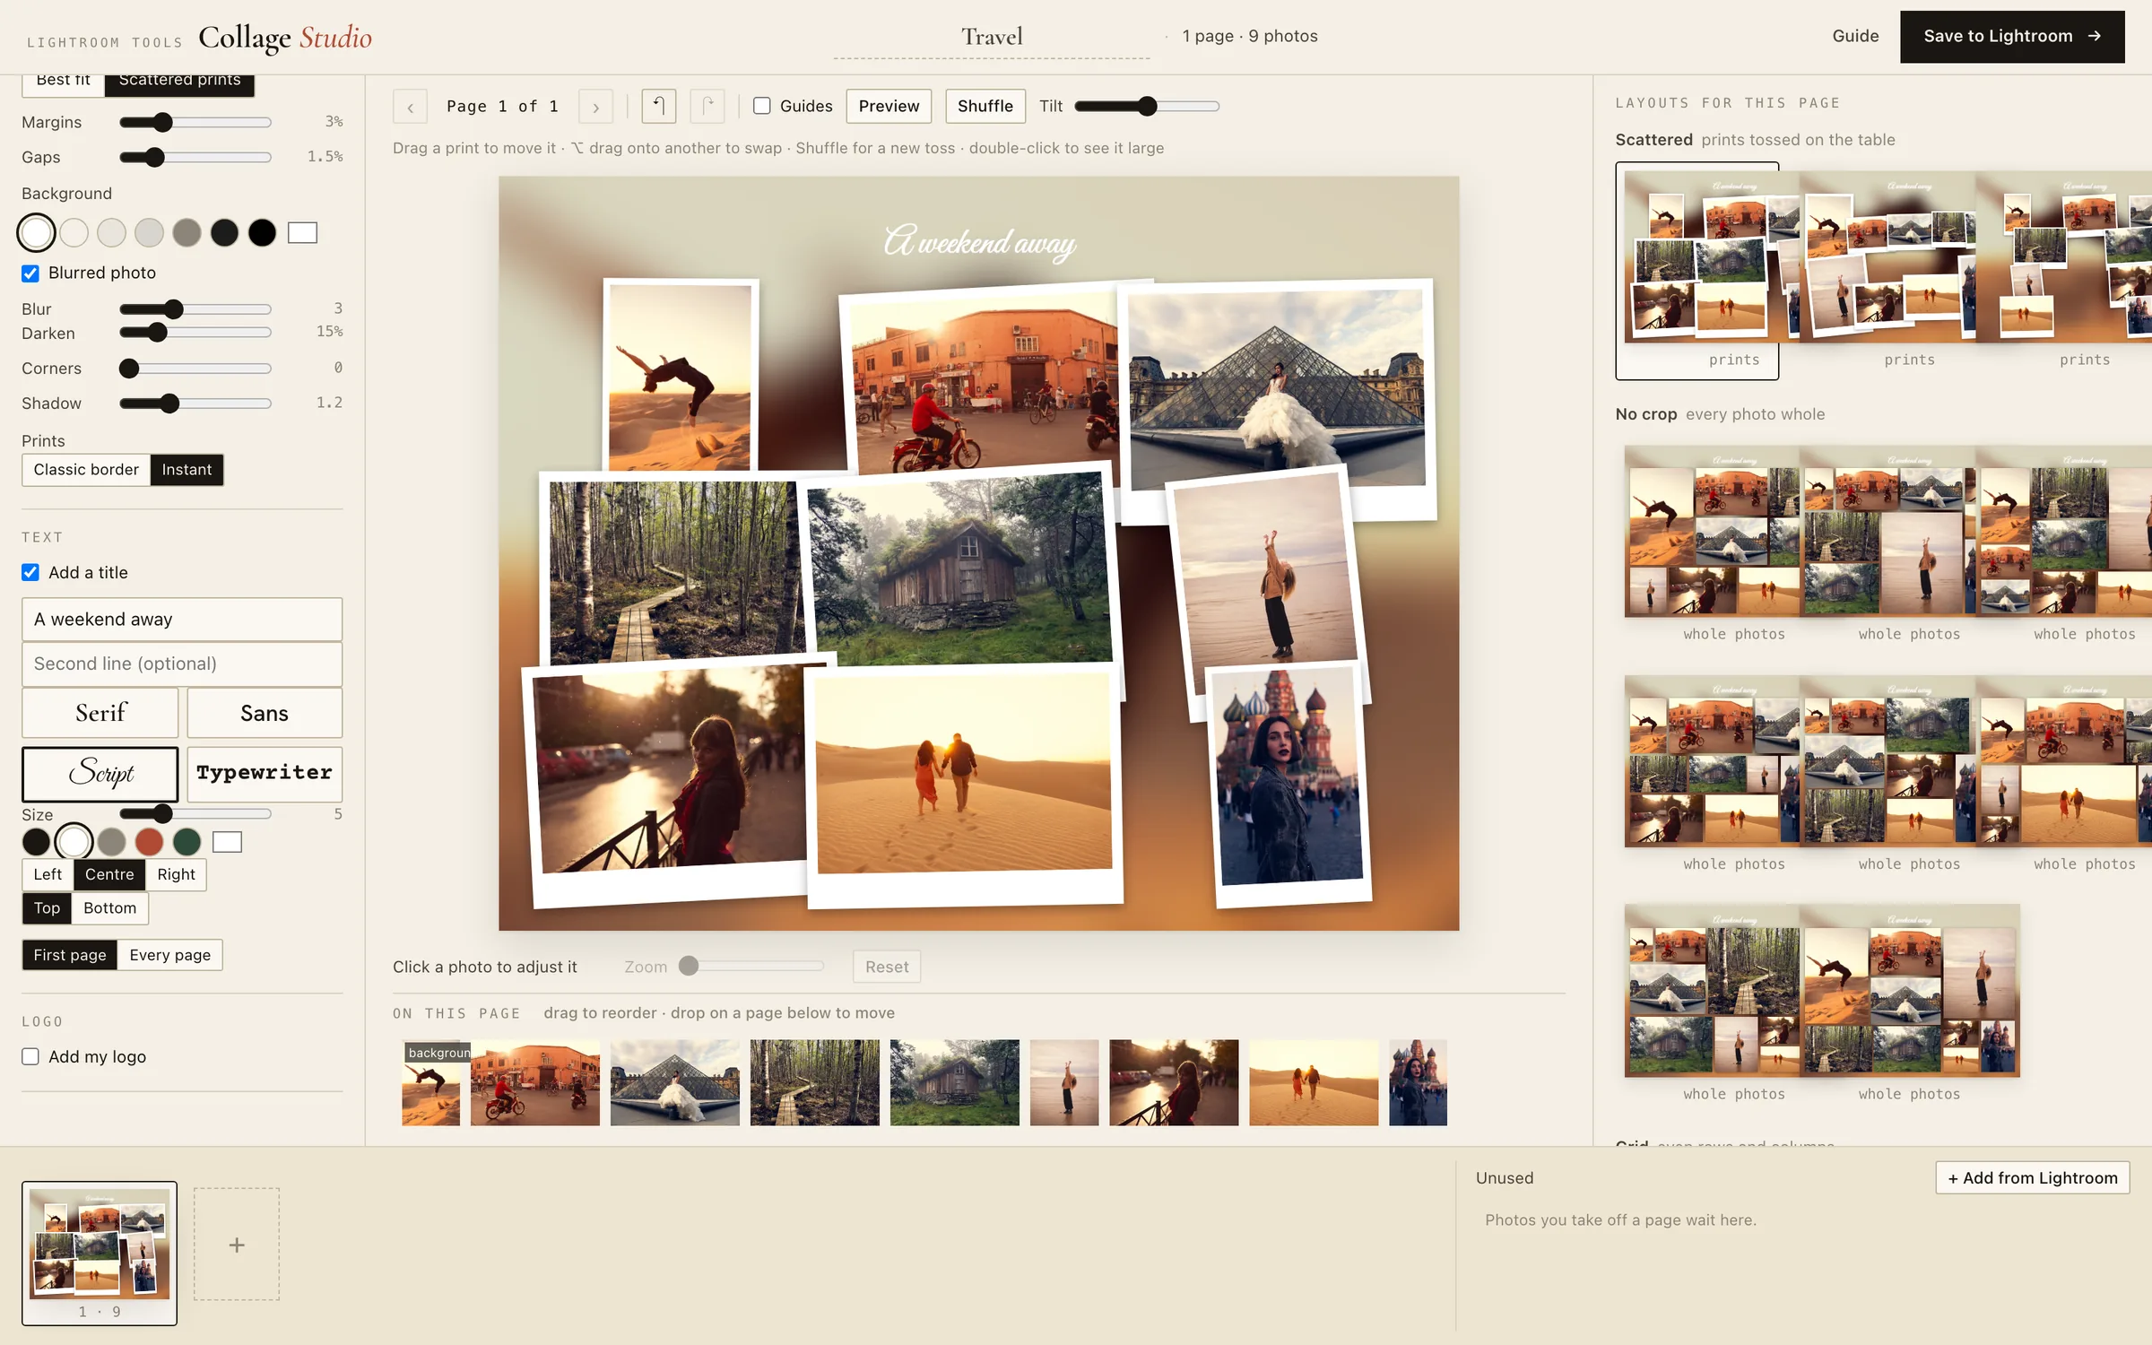Select the cabin photo in the strip
The height and width of the screenshot is (1345, 2152).
point(955,1082)
